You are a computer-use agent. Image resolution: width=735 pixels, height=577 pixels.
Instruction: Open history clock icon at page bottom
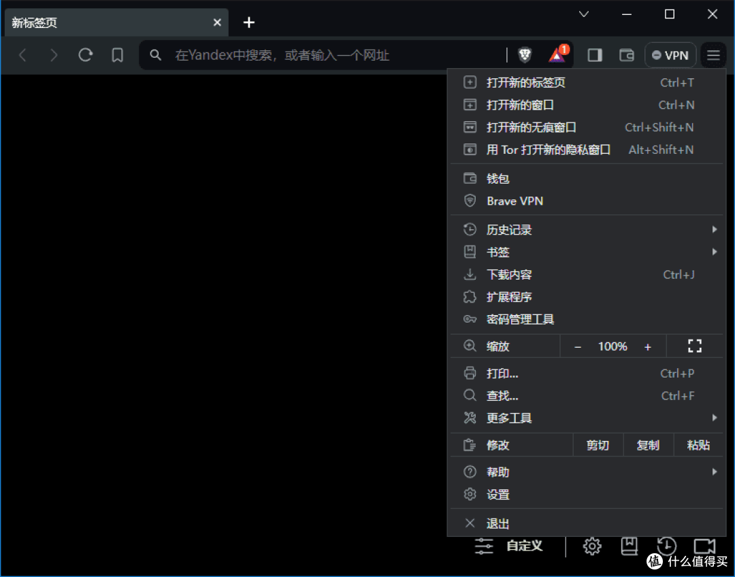(666, 546)
